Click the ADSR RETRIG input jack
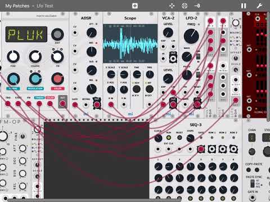Screen dimensions: 270x202 point(86,105)
